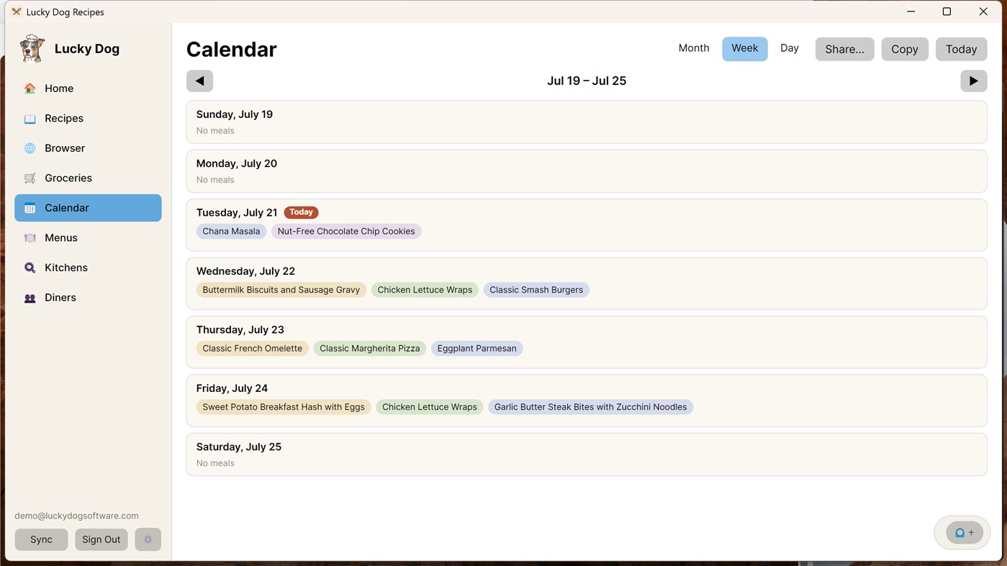Click the Groceries cart icon
This screenshot has width=1007, height=566.
pos(30,178)
